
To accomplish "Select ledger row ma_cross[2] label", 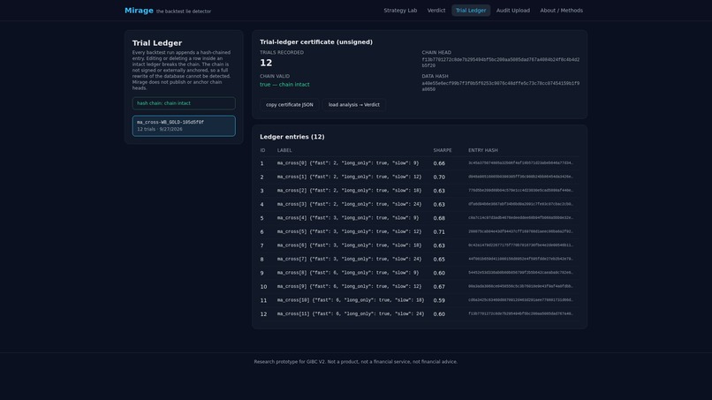I will click(x=349, y=191).
